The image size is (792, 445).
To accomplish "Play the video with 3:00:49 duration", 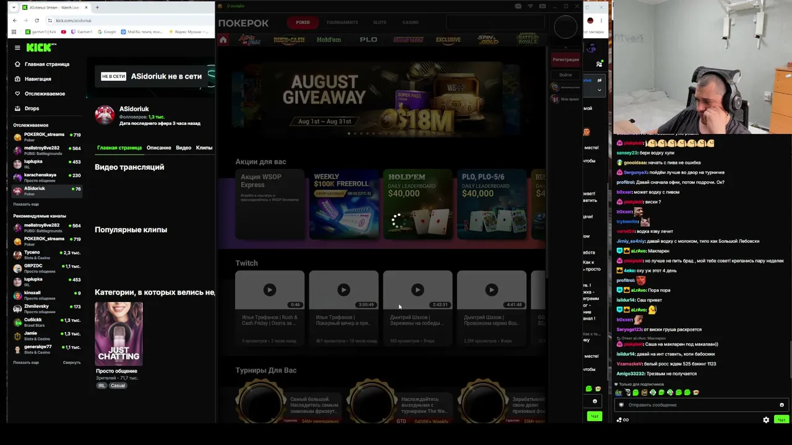I will pos(344,290).
